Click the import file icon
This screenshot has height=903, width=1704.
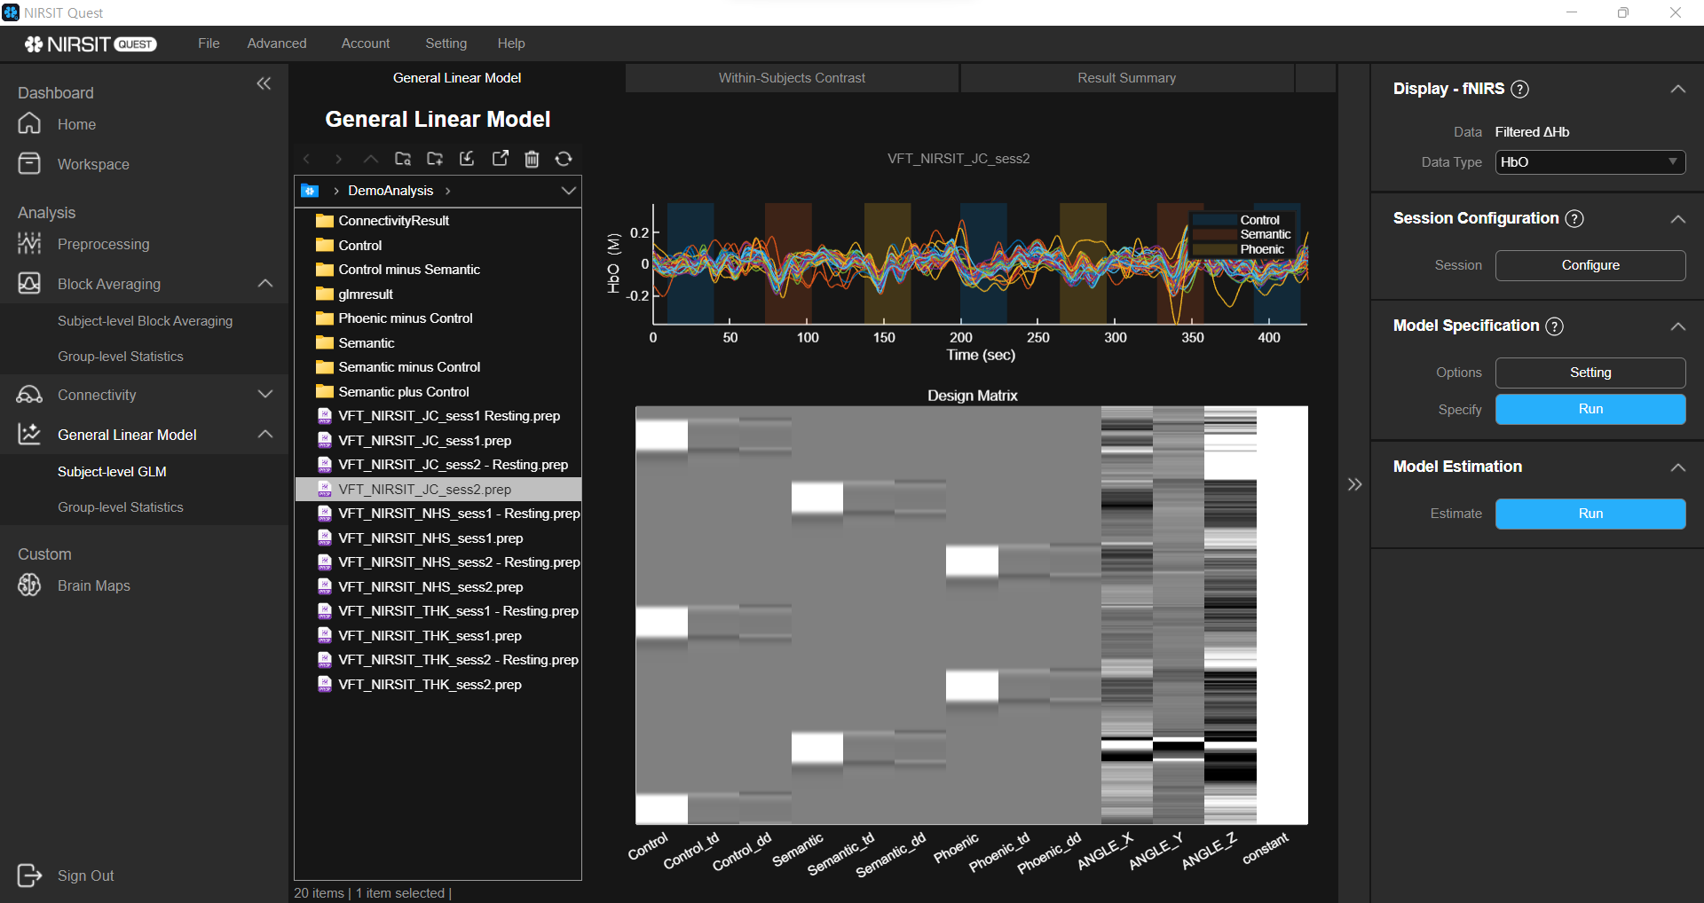tap(467, 159)
